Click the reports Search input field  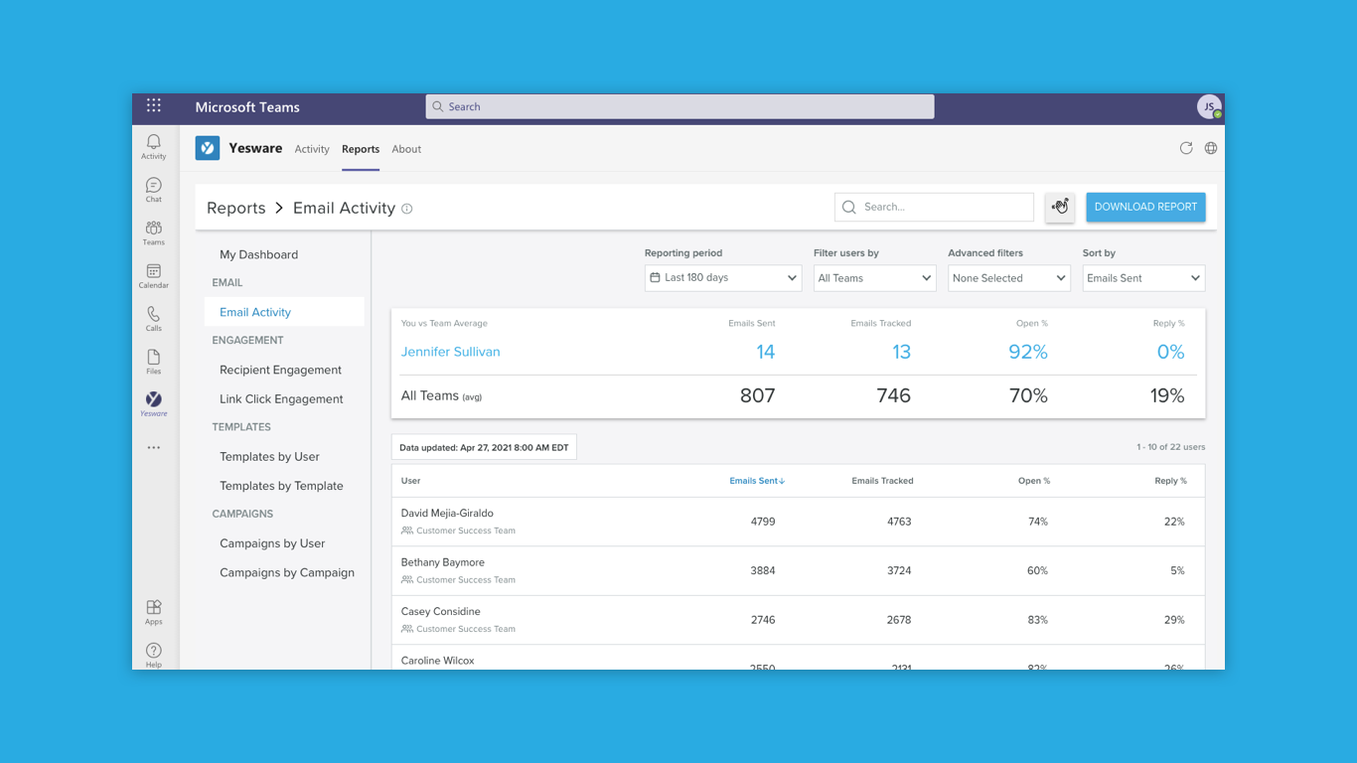point(944,207)
